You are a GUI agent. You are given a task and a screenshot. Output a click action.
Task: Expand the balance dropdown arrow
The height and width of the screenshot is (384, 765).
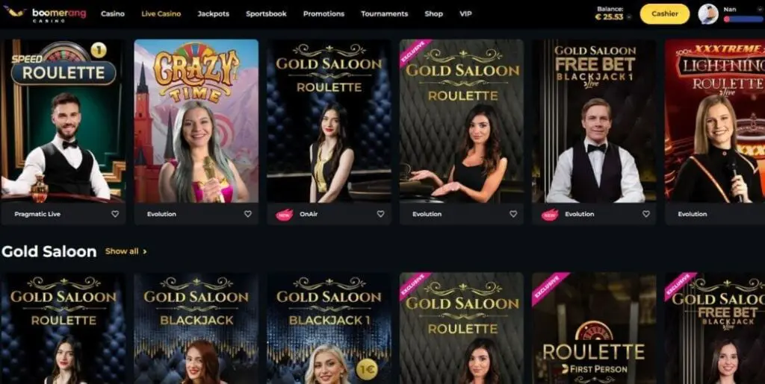click(x=629, y=17)
